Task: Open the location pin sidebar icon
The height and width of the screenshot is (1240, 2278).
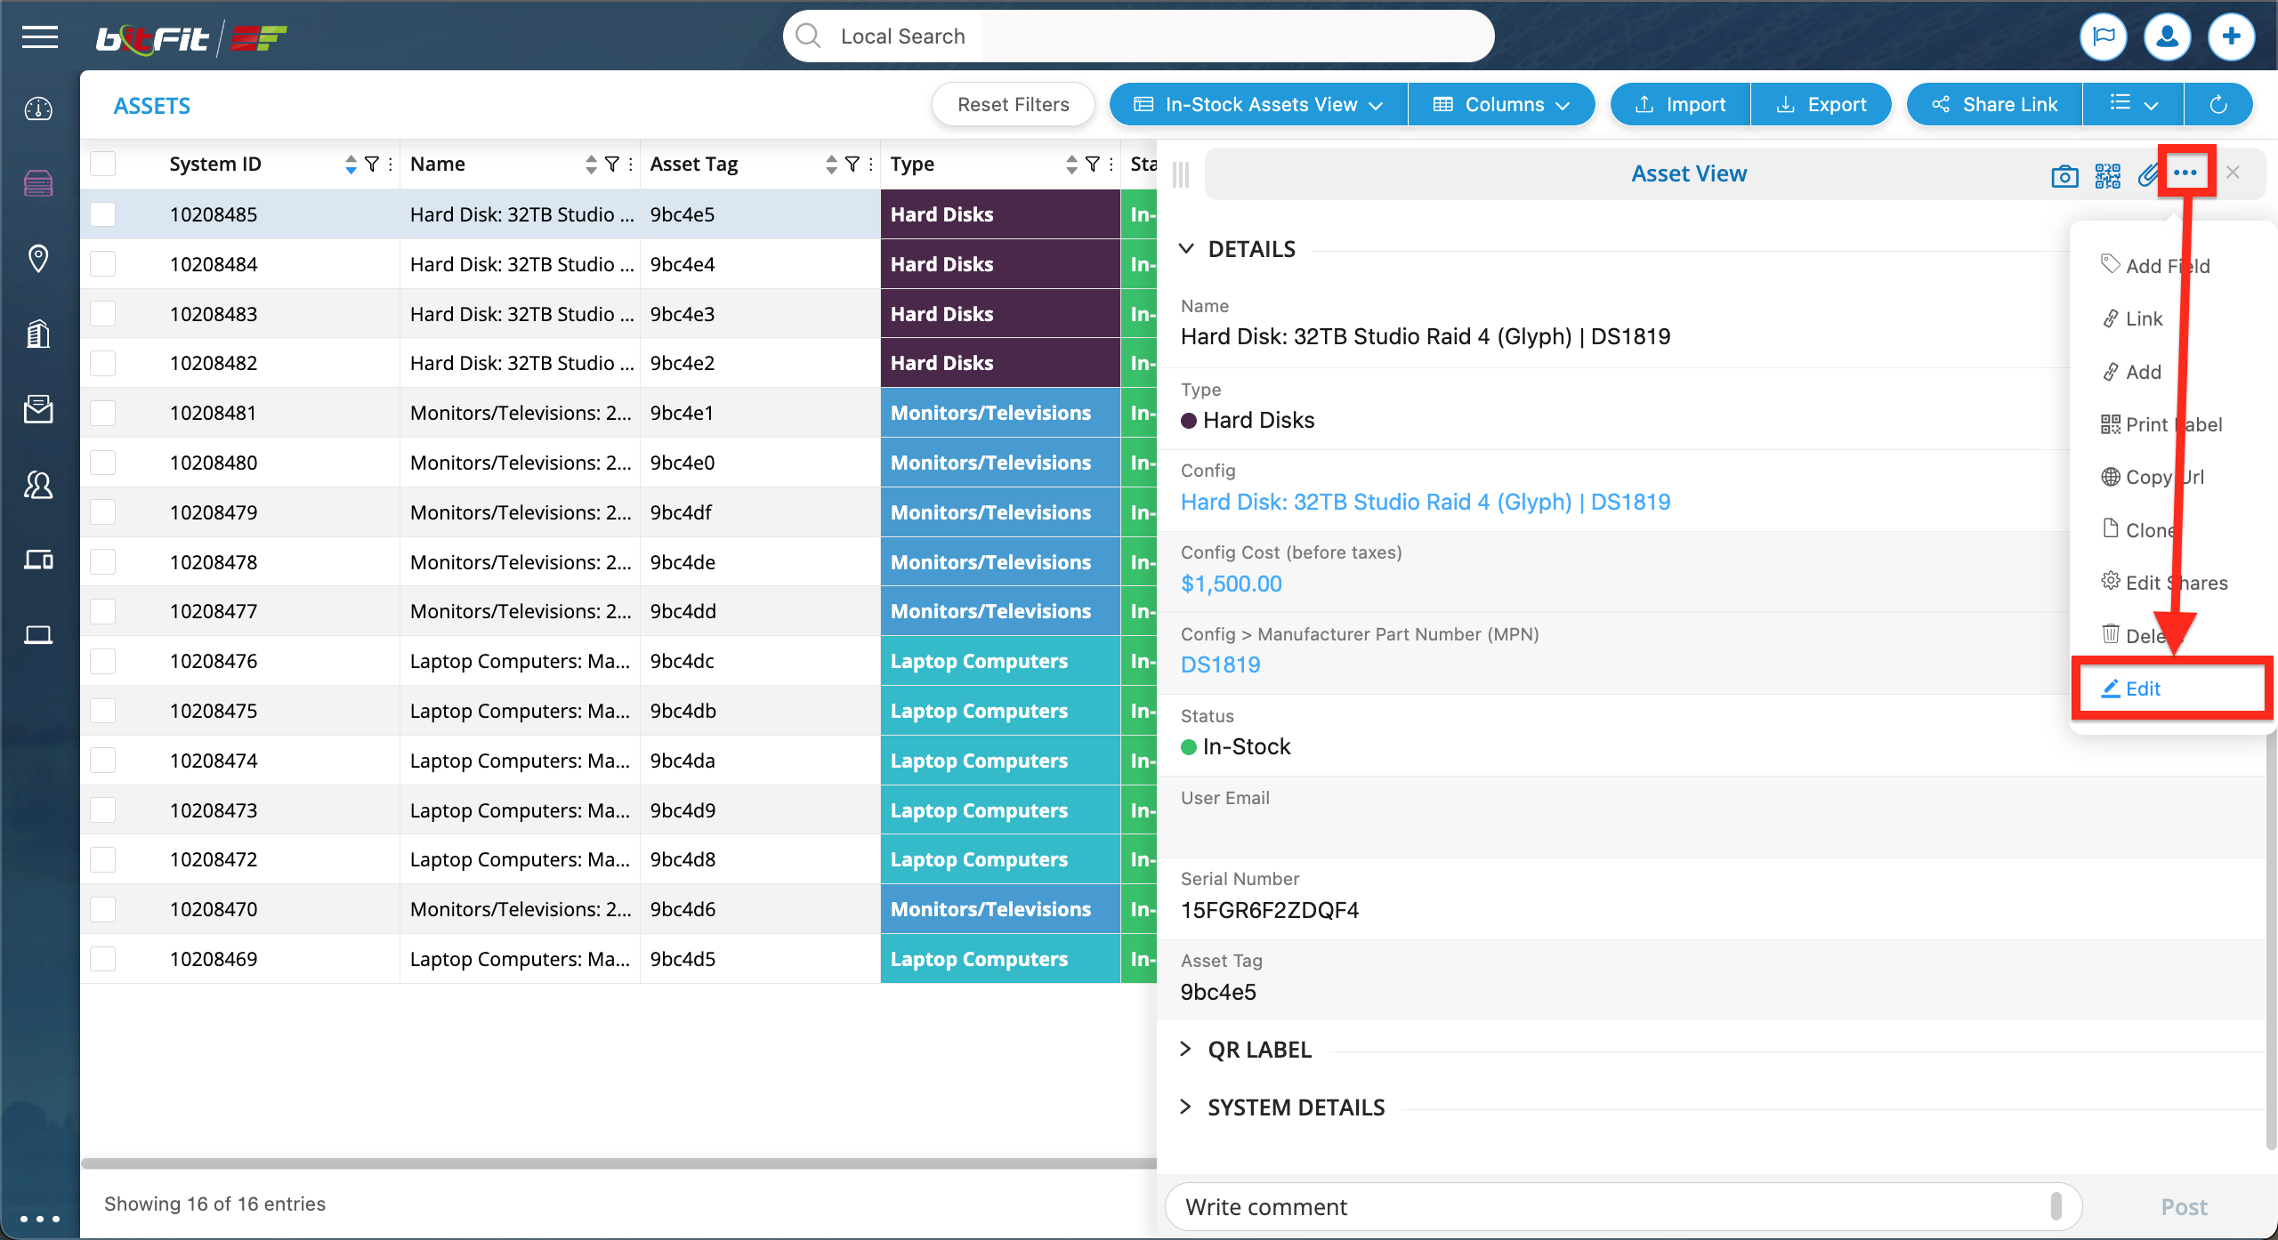Action: [38, 259]
